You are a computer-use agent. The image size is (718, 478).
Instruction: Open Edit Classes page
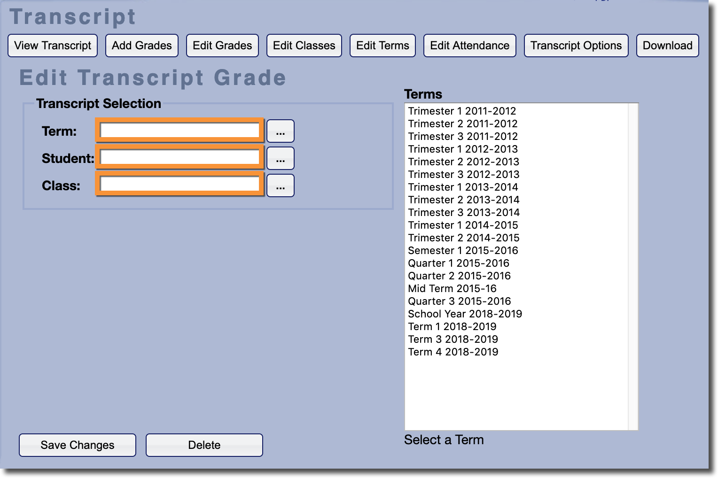click(x=304, y=46)
